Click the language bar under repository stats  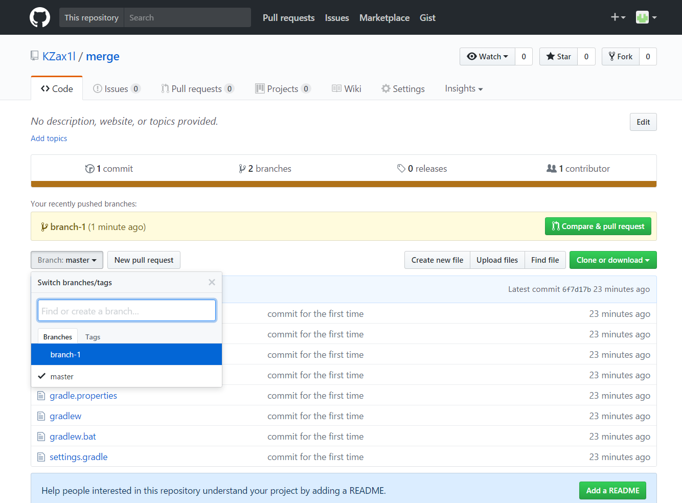(344, 184)
